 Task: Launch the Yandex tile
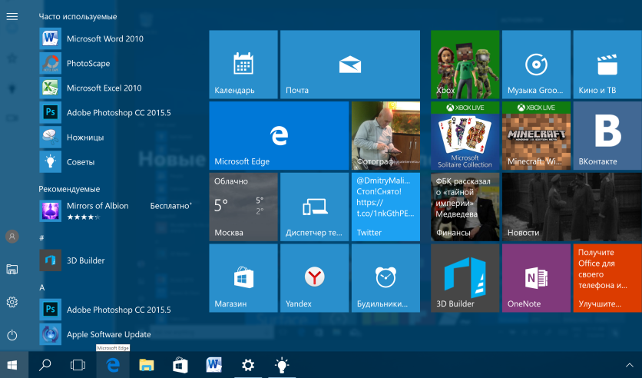click(314, 278)
